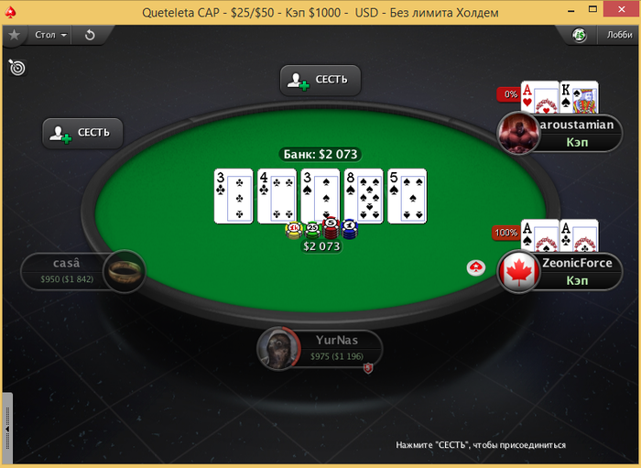Open the Стол dropdown menu
The width and height of the screenshot is (641, 468).
(x=50, y=35)
